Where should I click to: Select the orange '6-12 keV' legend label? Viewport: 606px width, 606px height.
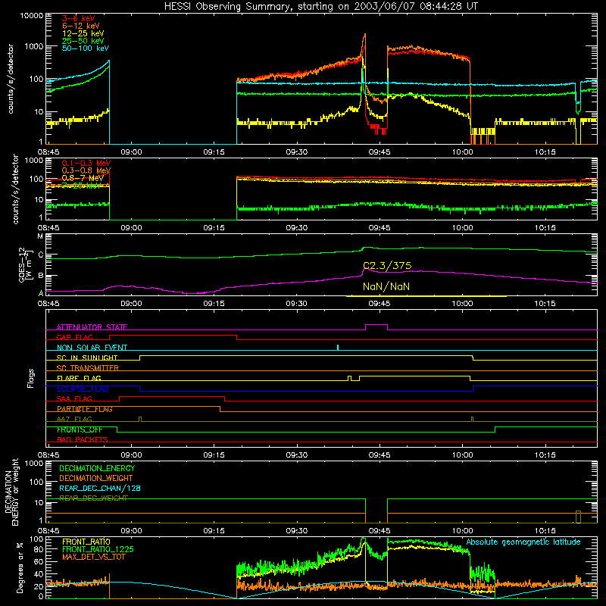point(81,26)
